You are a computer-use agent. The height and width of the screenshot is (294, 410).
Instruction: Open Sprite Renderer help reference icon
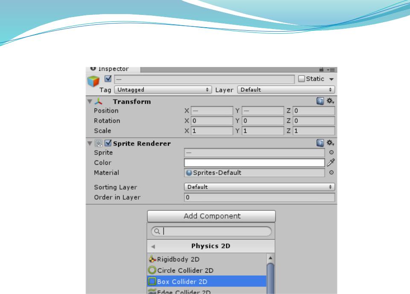(320, 143)
